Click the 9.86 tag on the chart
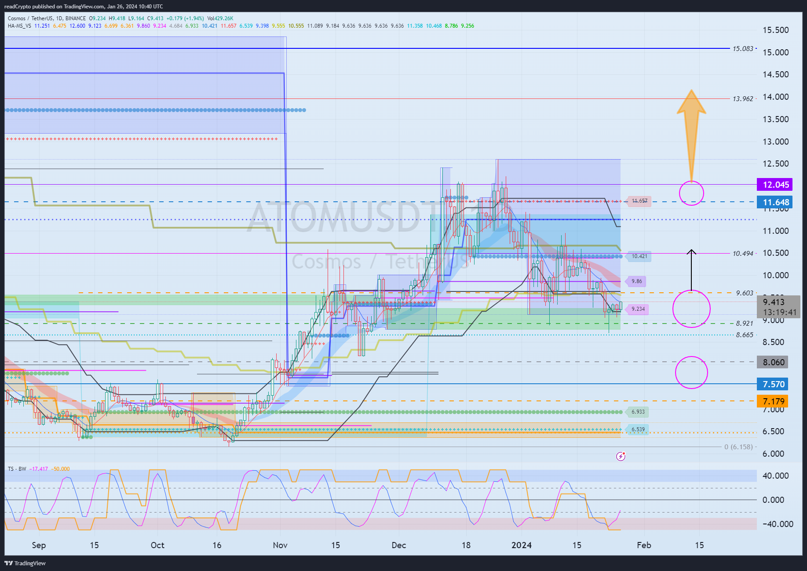Image resolution: width=807 pixels, height=571 pixels. pos(636,281)
